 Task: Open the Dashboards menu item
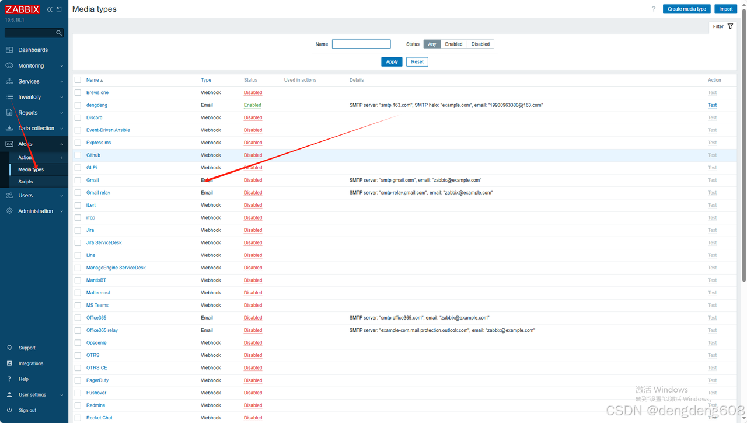(34, 50)
